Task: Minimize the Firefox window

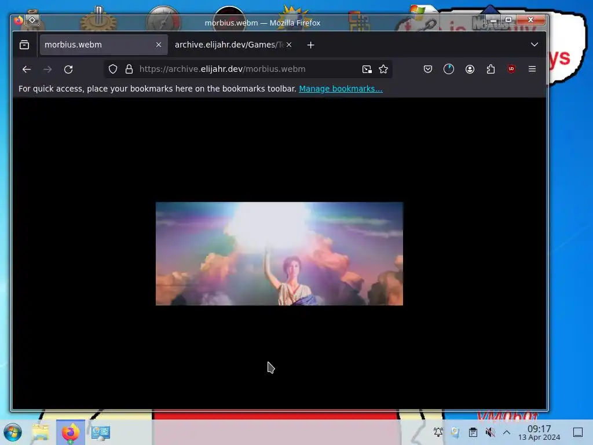Action: (x=493, y=20)
